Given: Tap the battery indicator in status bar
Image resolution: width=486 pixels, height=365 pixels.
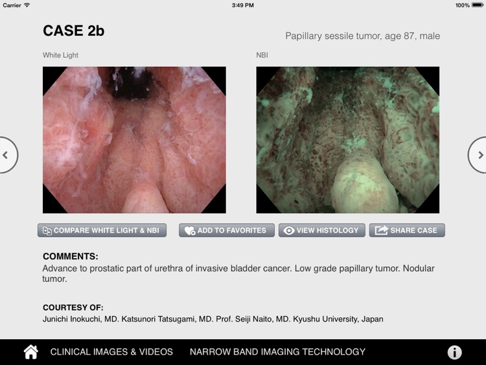Looking at the screenshot, I should click(x=478, y=5).
